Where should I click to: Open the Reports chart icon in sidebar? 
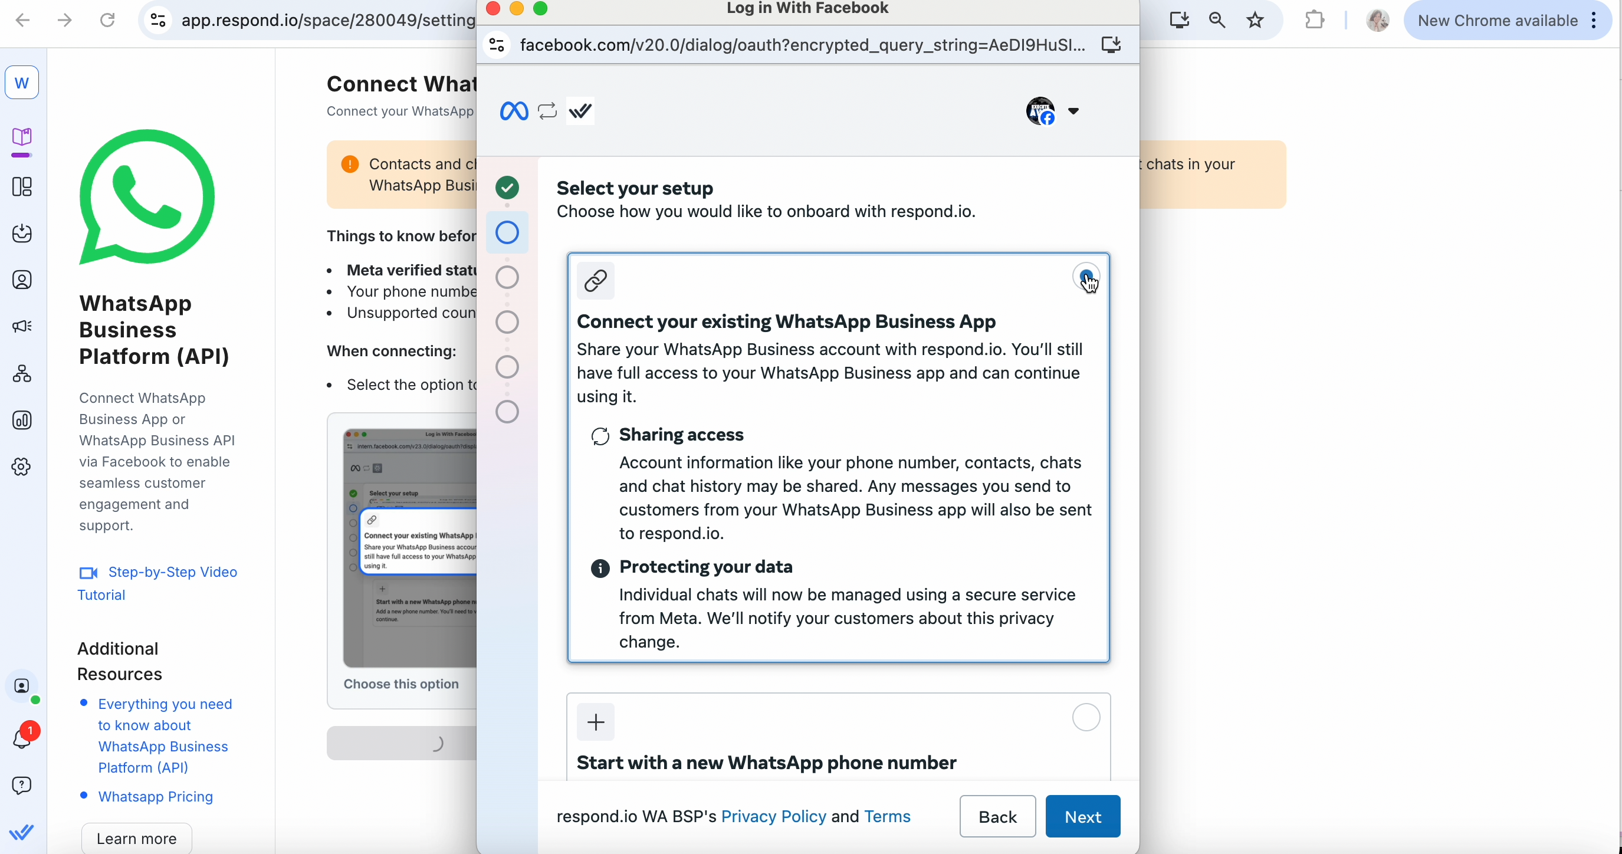(x=22, y=420)
